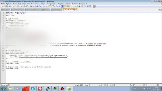The image size is (162, 91).
Task: Open the Вкладки menu
Action: click(x=82, y=4)
